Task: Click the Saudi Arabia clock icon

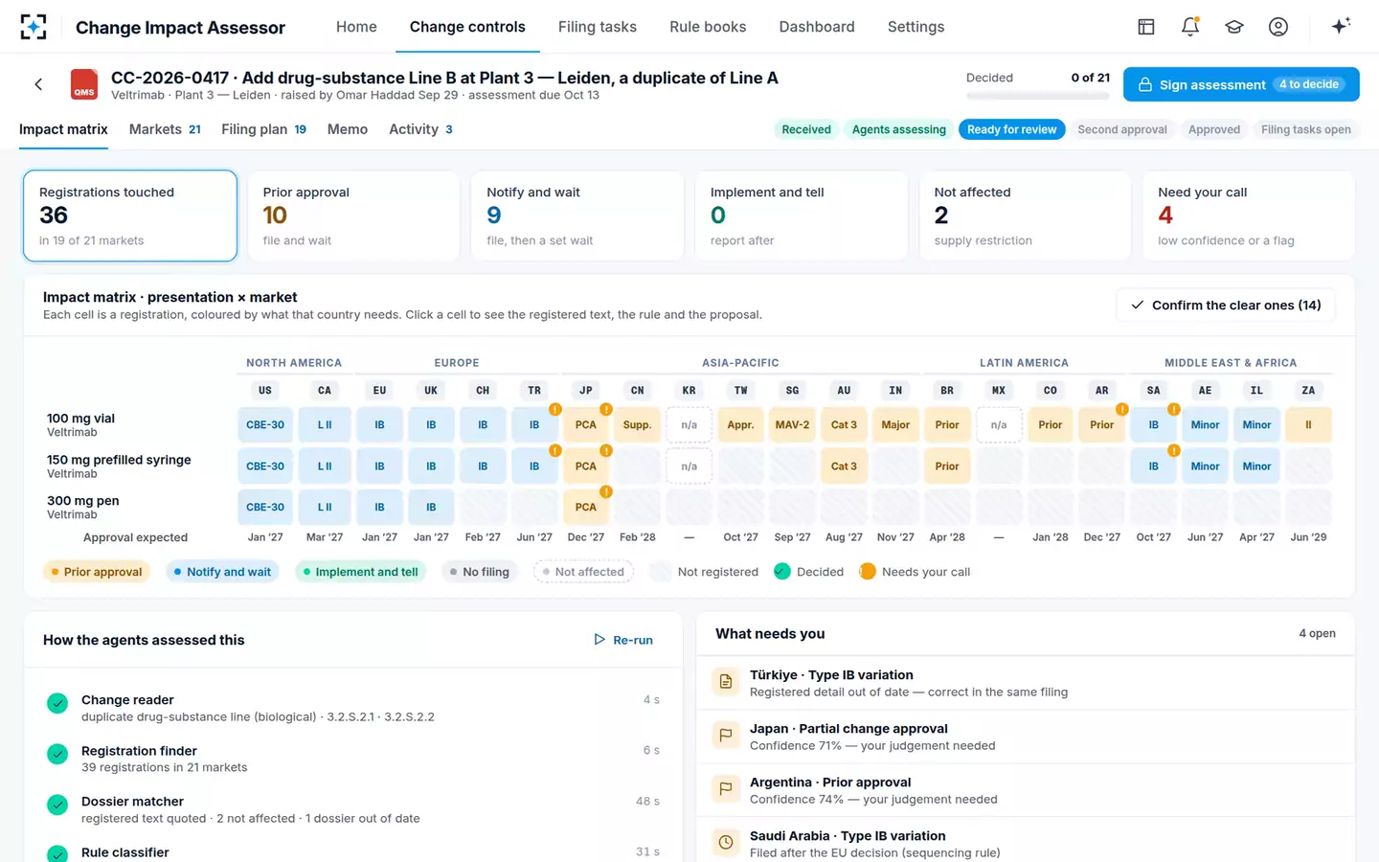Action: (x=726, y=843)
